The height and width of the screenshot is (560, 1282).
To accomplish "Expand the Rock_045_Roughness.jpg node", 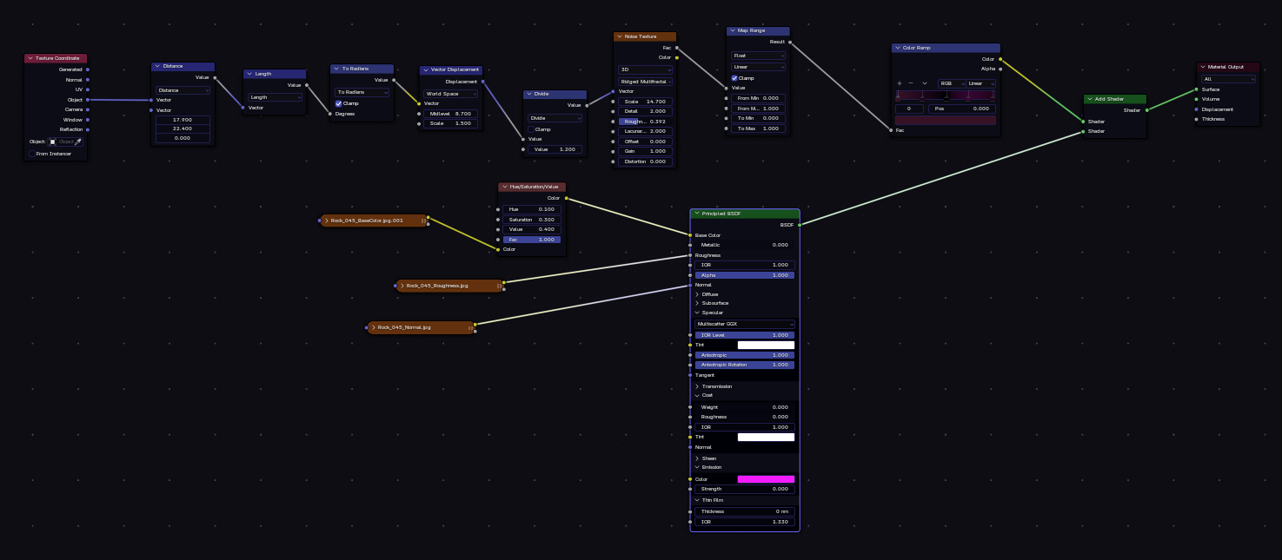I will point(402,285).
